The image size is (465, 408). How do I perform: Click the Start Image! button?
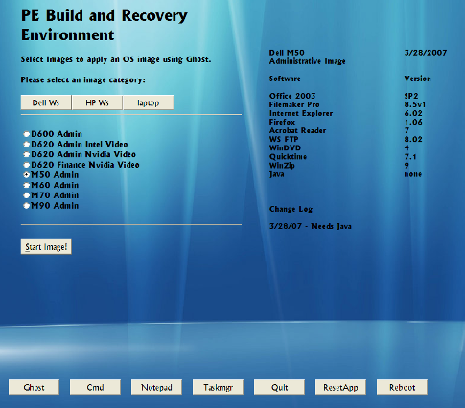pos(46,247)
